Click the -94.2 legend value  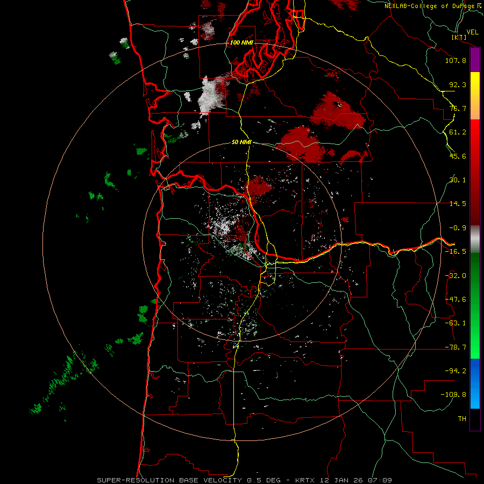coord(455,371)
